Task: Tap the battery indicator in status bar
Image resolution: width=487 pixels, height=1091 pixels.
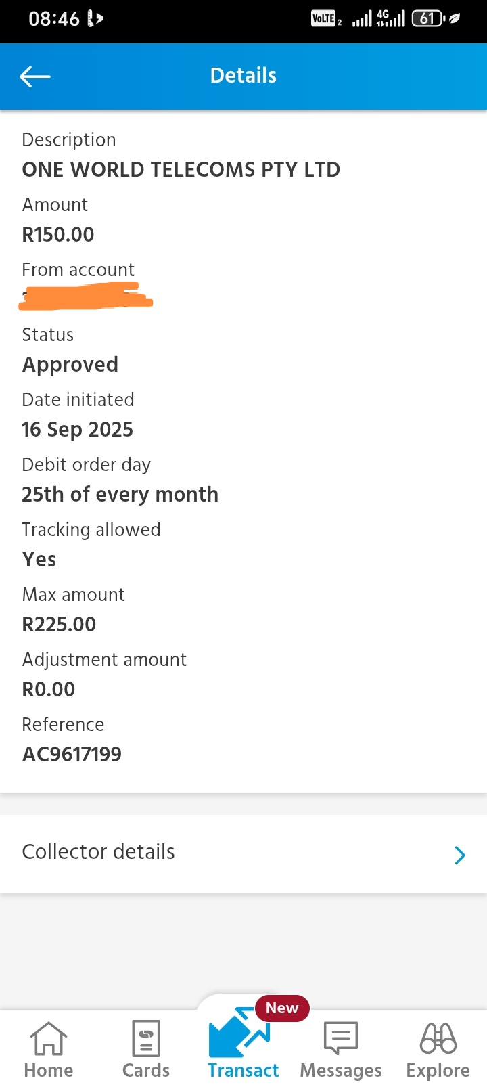Action: pyautogui.click(x=429, y=18)
